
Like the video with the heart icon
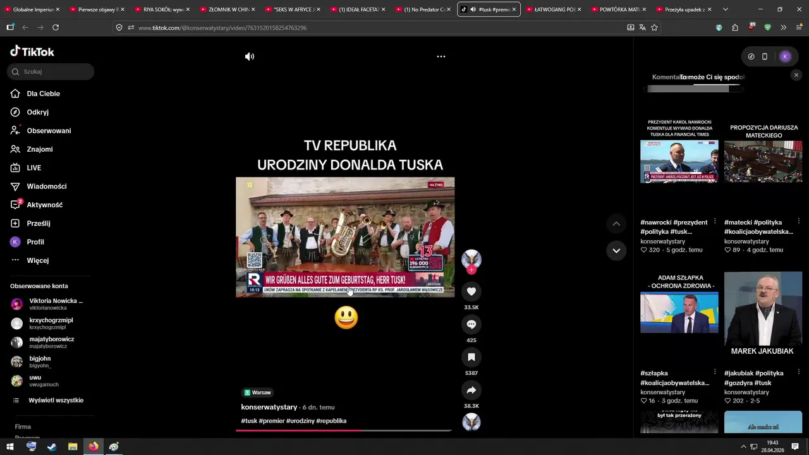(471, 291)
